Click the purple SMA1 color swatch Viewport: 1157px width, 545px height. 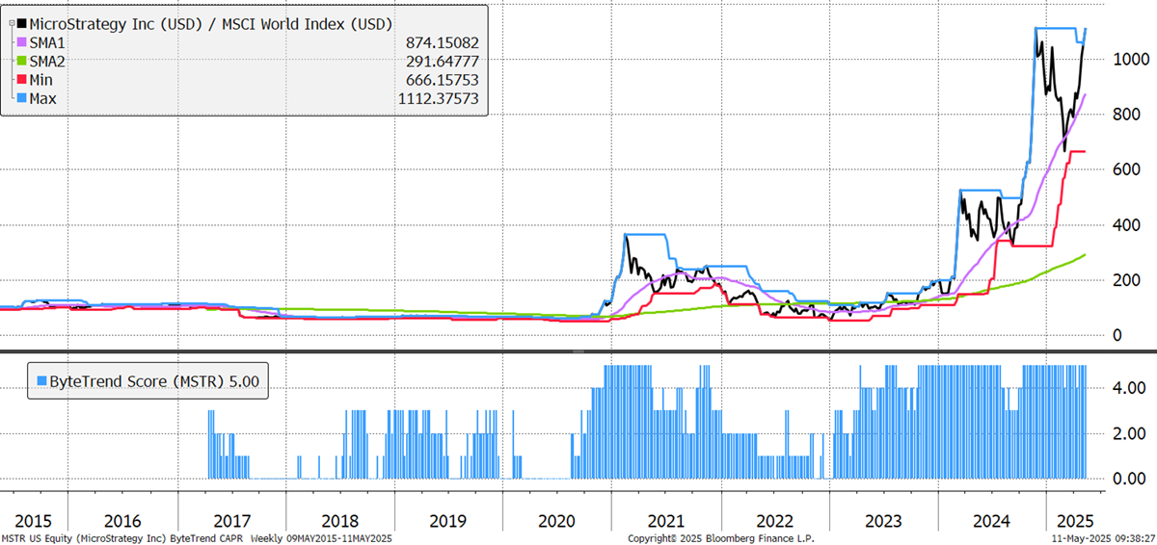click(22, 42)
